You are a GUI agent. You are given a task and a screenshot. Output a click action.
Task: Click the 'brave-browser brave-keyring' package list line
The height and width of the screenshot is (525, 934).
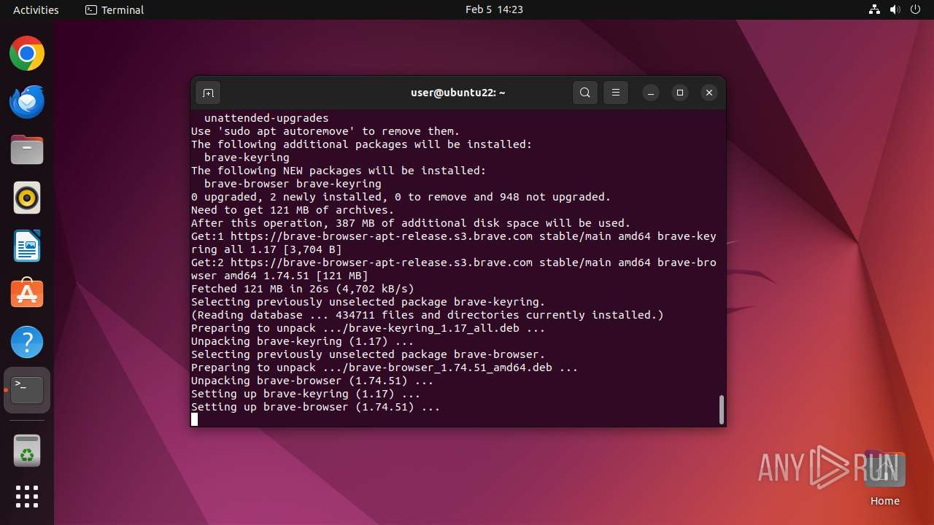pyautogui.click(x=293, y=184)
